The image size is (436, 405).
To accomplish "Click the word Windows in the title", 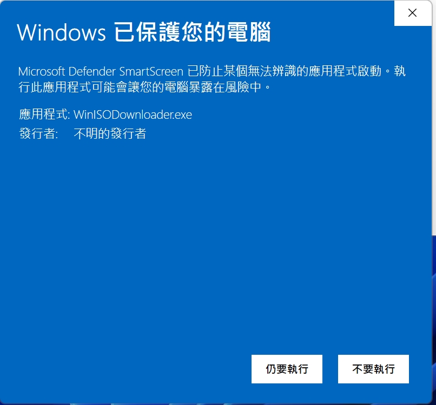I will coord(62,32).
